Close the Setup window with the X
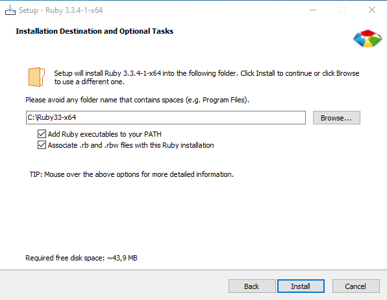This screenshot has height=300, width=387. [372, 10]
